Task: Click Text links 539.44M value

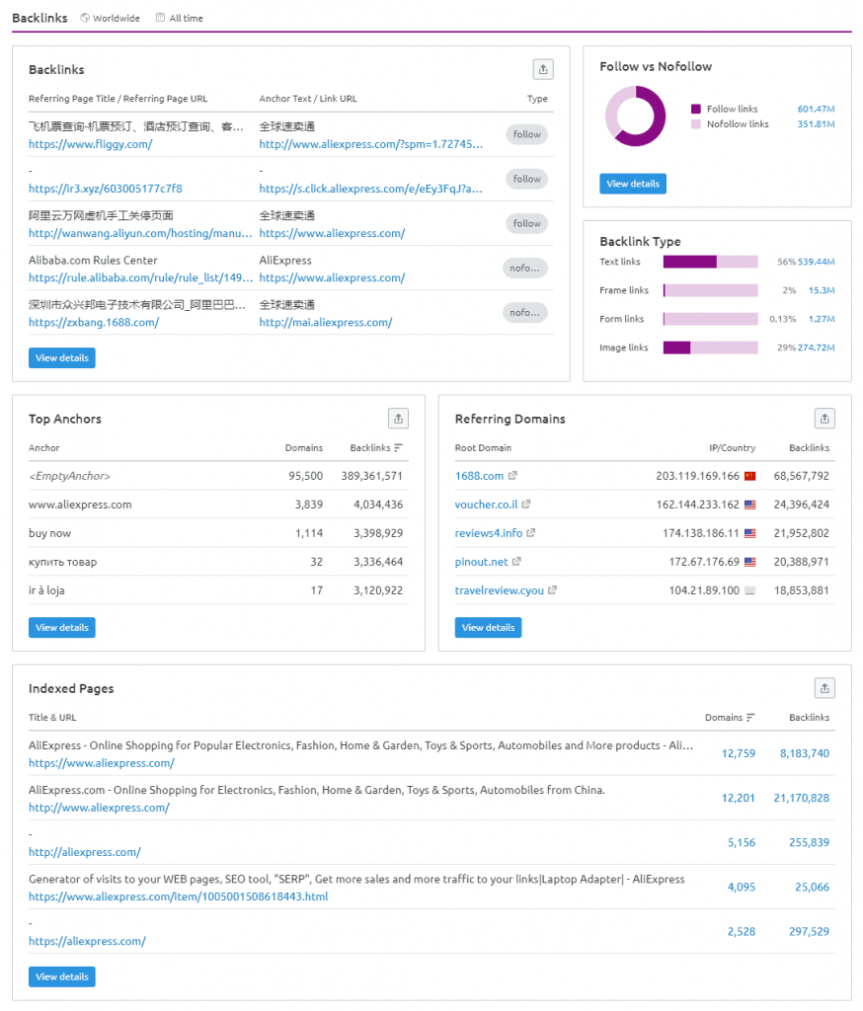Action: [816, 262]
